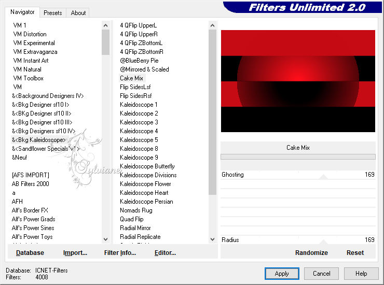This screenshot has height=285, width=384.
Task: Switch to the Navigator tab
Action: coord(22,12)
